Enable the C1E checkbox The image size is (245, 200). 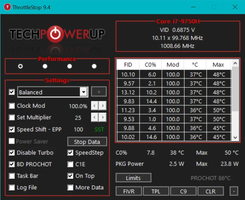(70, 164)
